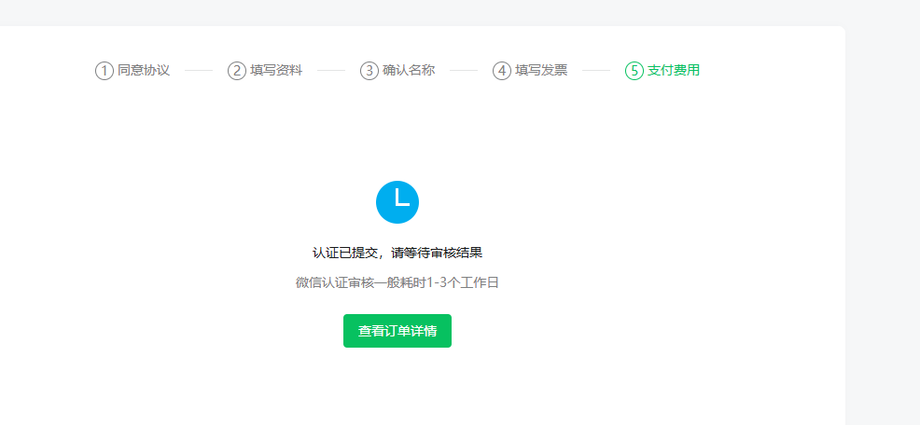This screenshot has height=425, width=920.
Task: Select the 填写资料 step label
Action: coord(276,71)
